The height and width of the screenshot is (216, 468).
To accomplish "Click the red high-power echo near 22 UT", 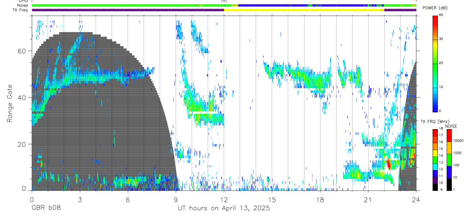I will point(388,164).
